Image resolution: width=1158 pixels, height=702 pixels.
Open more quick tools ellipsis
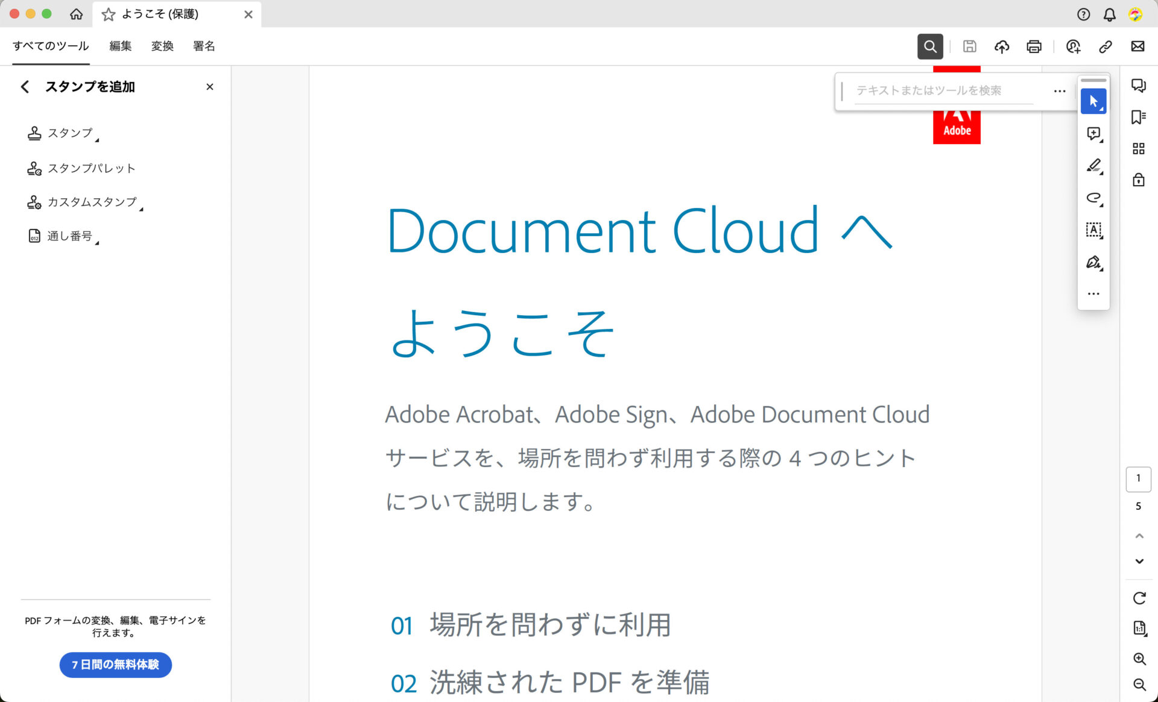coord(1093,294)
